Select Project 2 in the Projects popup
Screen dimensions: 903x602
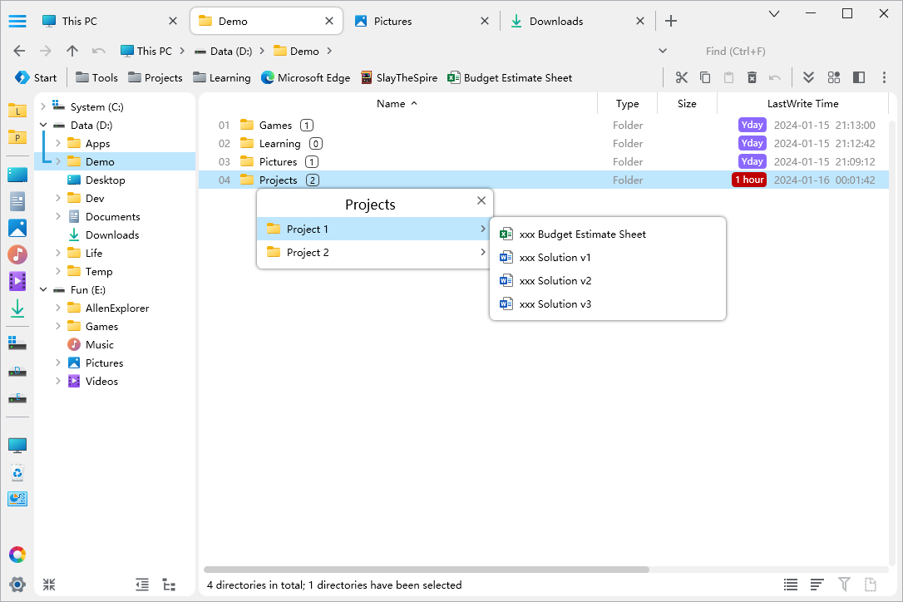point(308,253)
